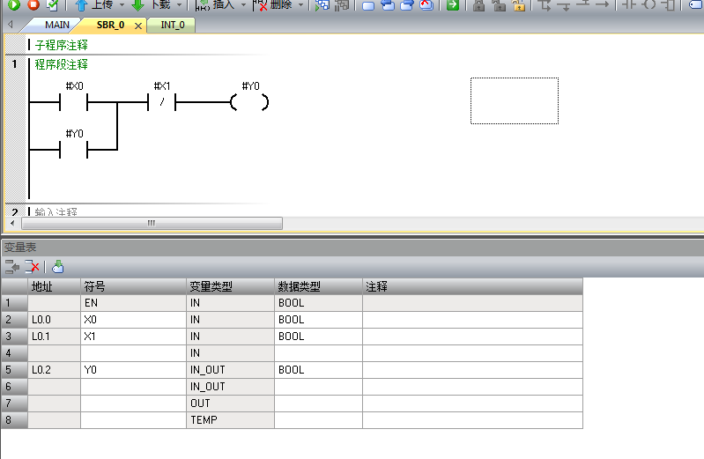Viewport: 704px width, 459px height.
Task: Expand the 删除 (Delete) dropdown arrow
Action: tap(300, 4)
